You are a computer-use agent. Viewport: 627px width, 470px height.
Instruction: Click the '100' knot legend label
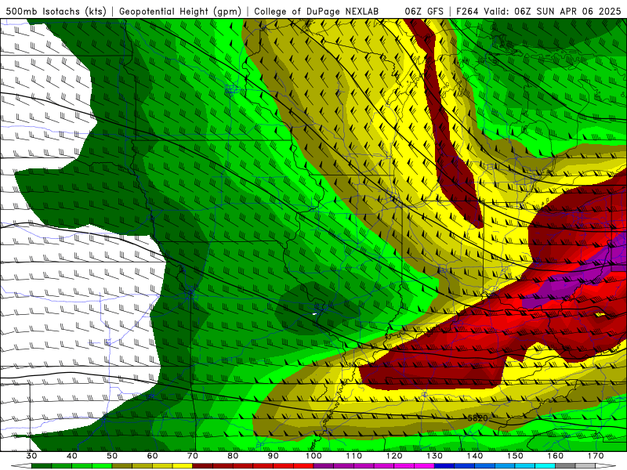[313, 456]
